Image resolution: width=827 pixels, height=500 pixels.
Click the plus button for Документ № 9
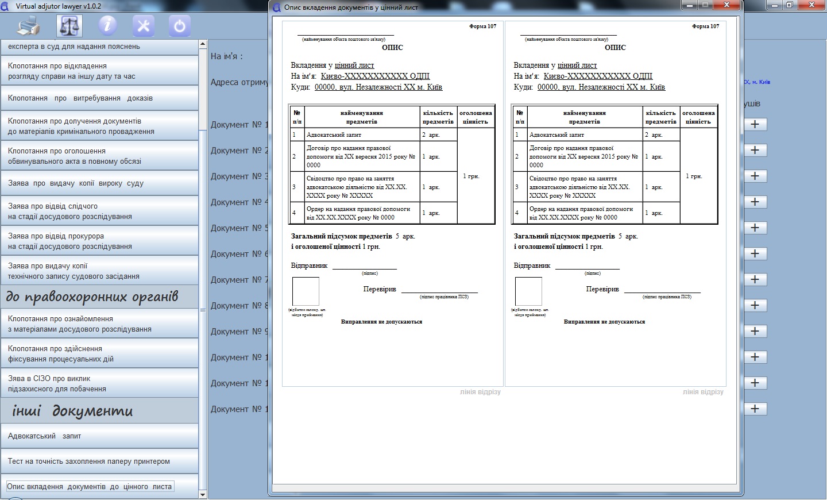click(x=755, y=331)
